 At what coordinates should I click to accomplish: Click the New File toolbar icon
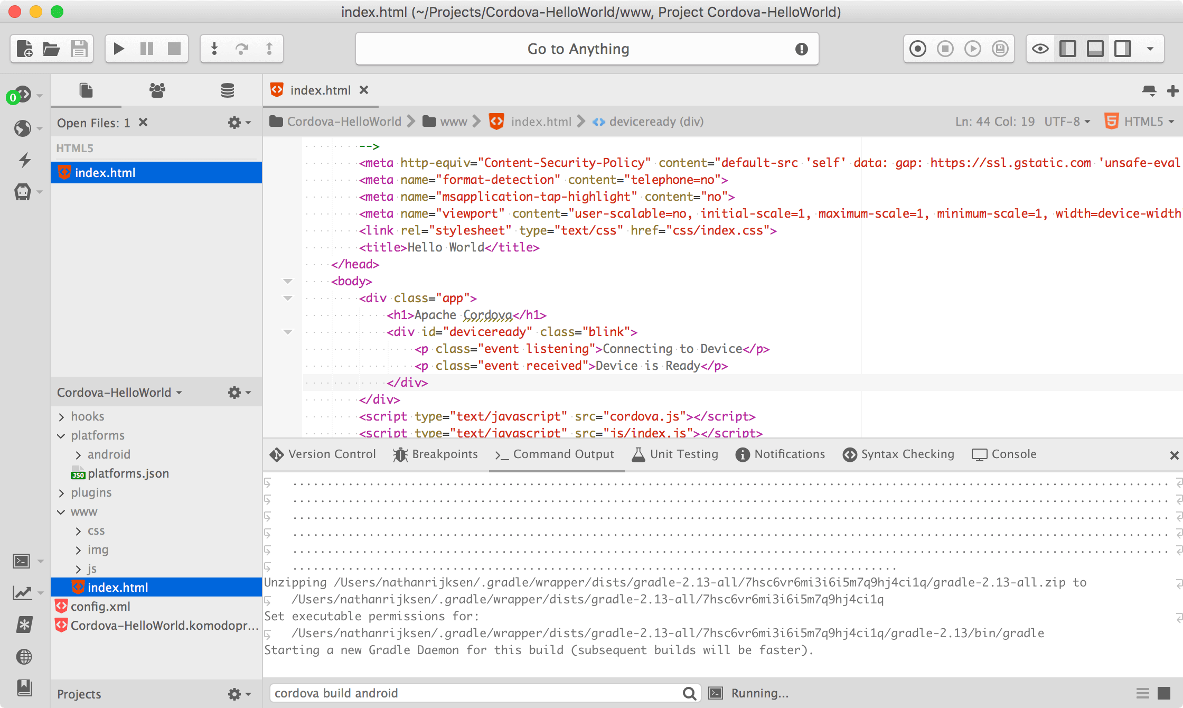pyautogui.click(x=24, y=49)
